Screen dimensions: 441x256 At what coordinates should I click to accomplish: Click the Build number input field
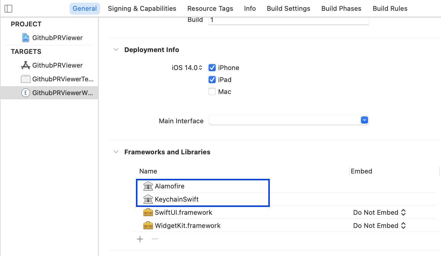(x=288, y=20)
